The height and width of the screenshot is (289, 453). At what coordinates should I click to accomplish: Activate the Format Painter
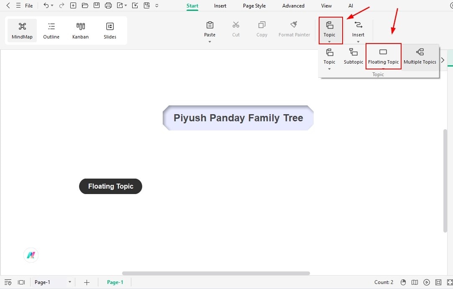tap(294, 28)
